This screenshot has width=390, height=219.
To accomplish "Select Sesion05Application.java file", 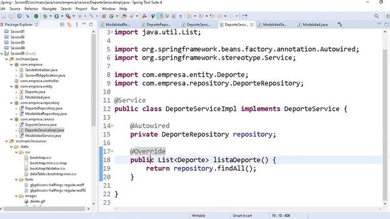I will tap(45, 75).
